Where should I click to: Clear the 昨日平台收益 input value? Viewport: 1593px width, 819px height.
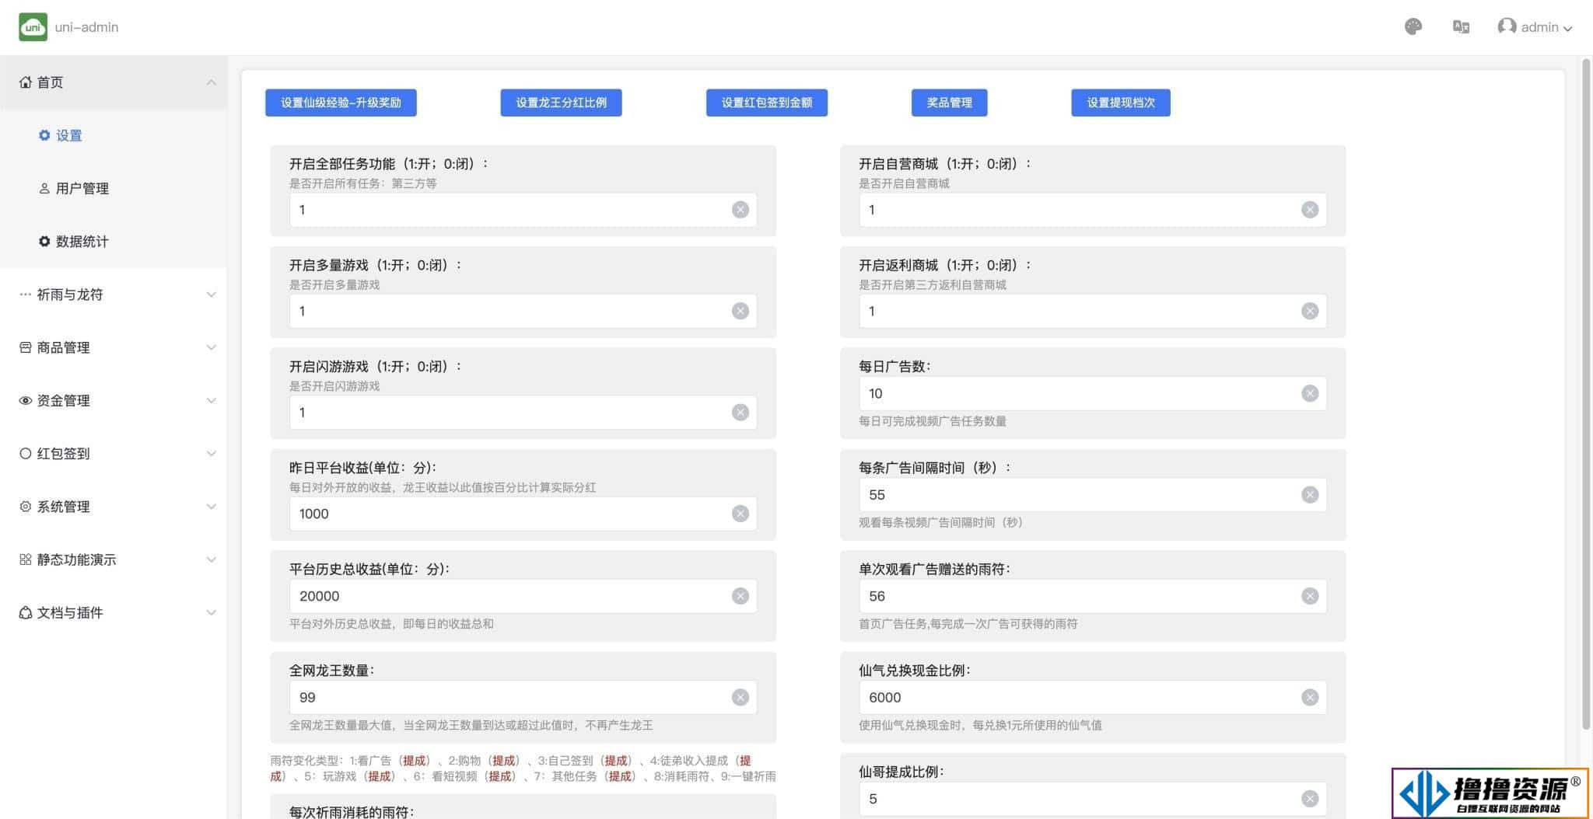tap(740, 514)
